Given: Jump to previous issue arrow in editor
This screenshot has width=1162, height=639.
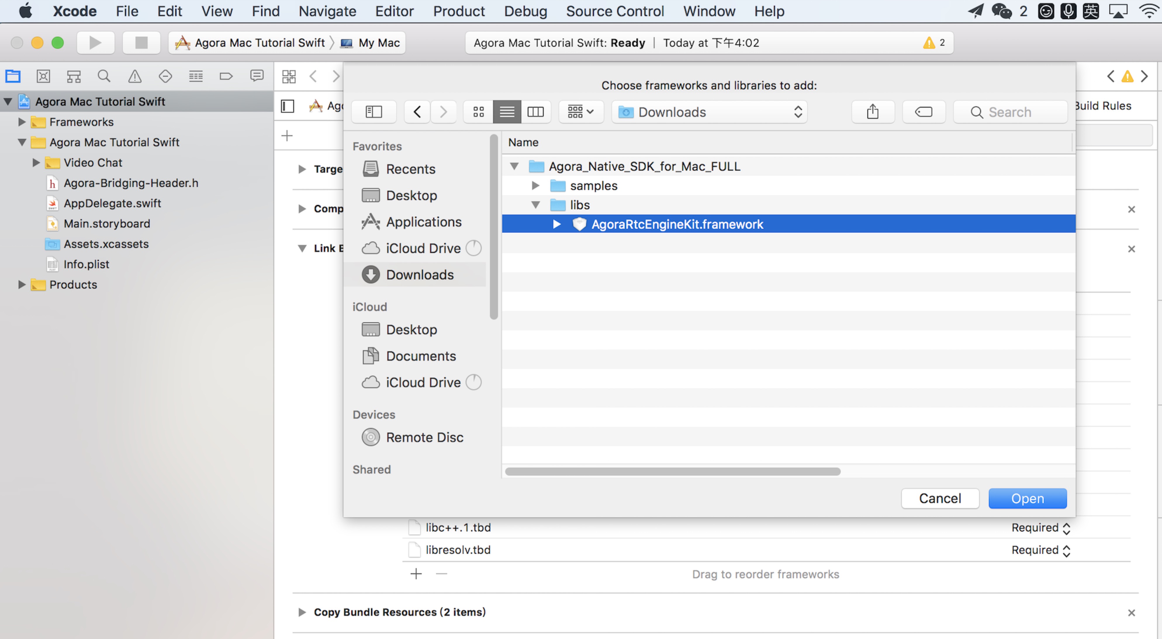Looking at the screenshot, I should 1111,76.
